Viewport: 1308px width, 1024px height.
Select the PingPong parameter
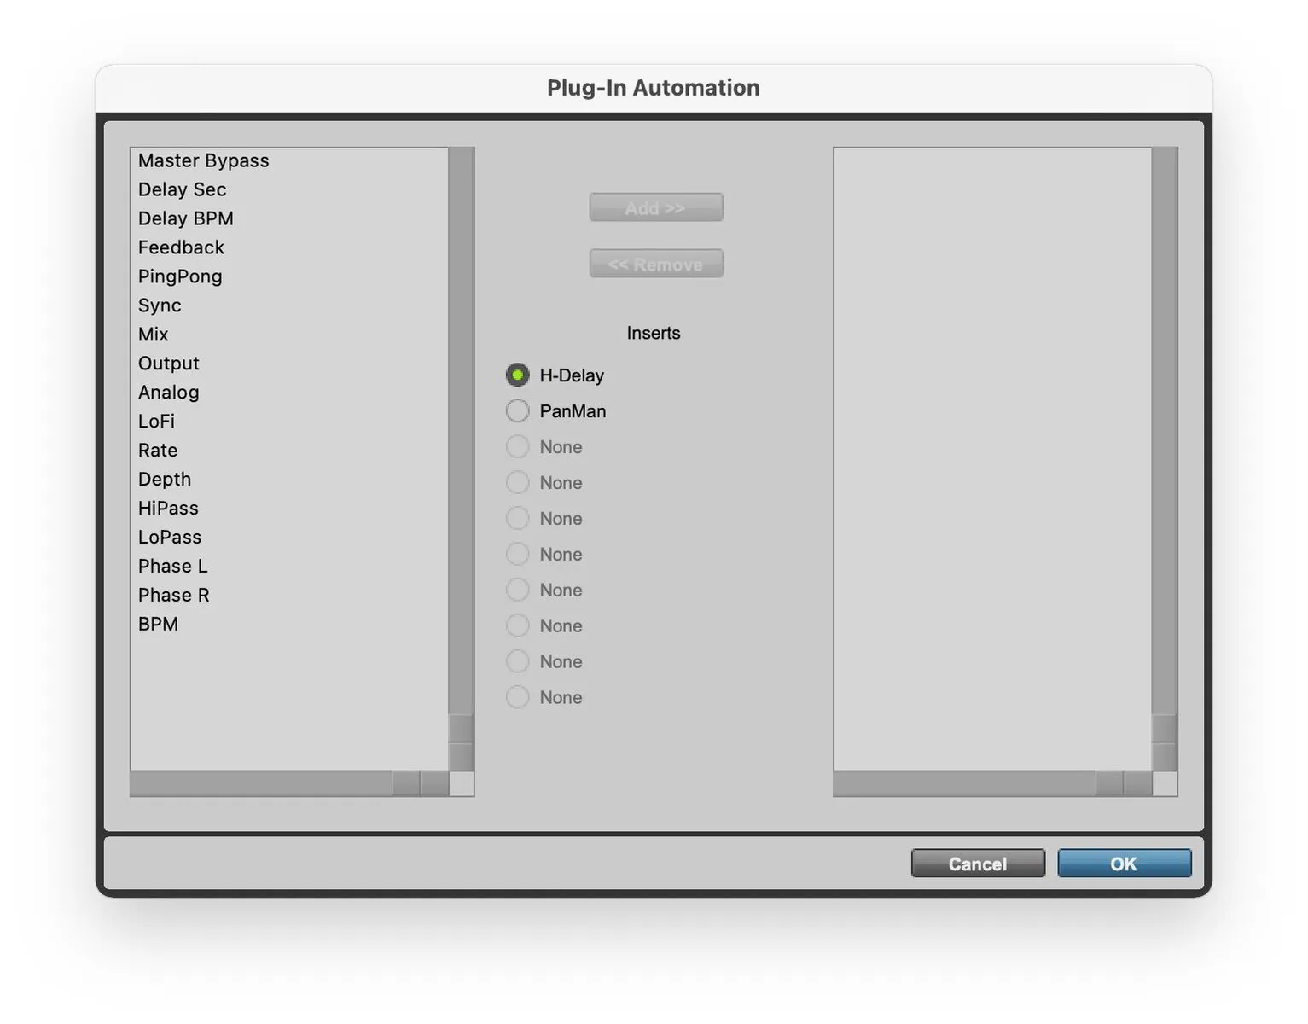pos(180,276)
